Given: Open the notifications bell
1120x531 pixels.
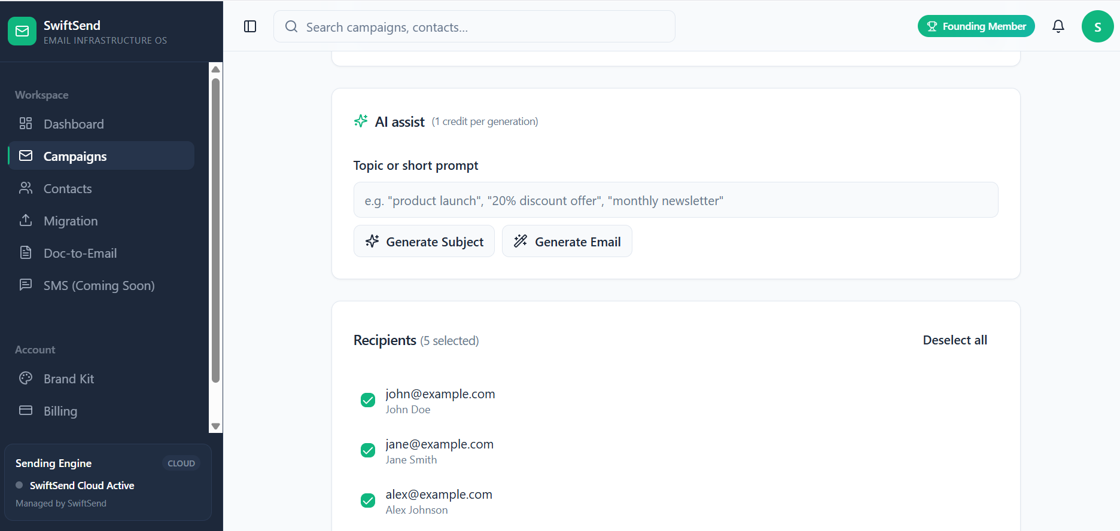Looking at the screenshot, I should click(x=1058, y=26).
